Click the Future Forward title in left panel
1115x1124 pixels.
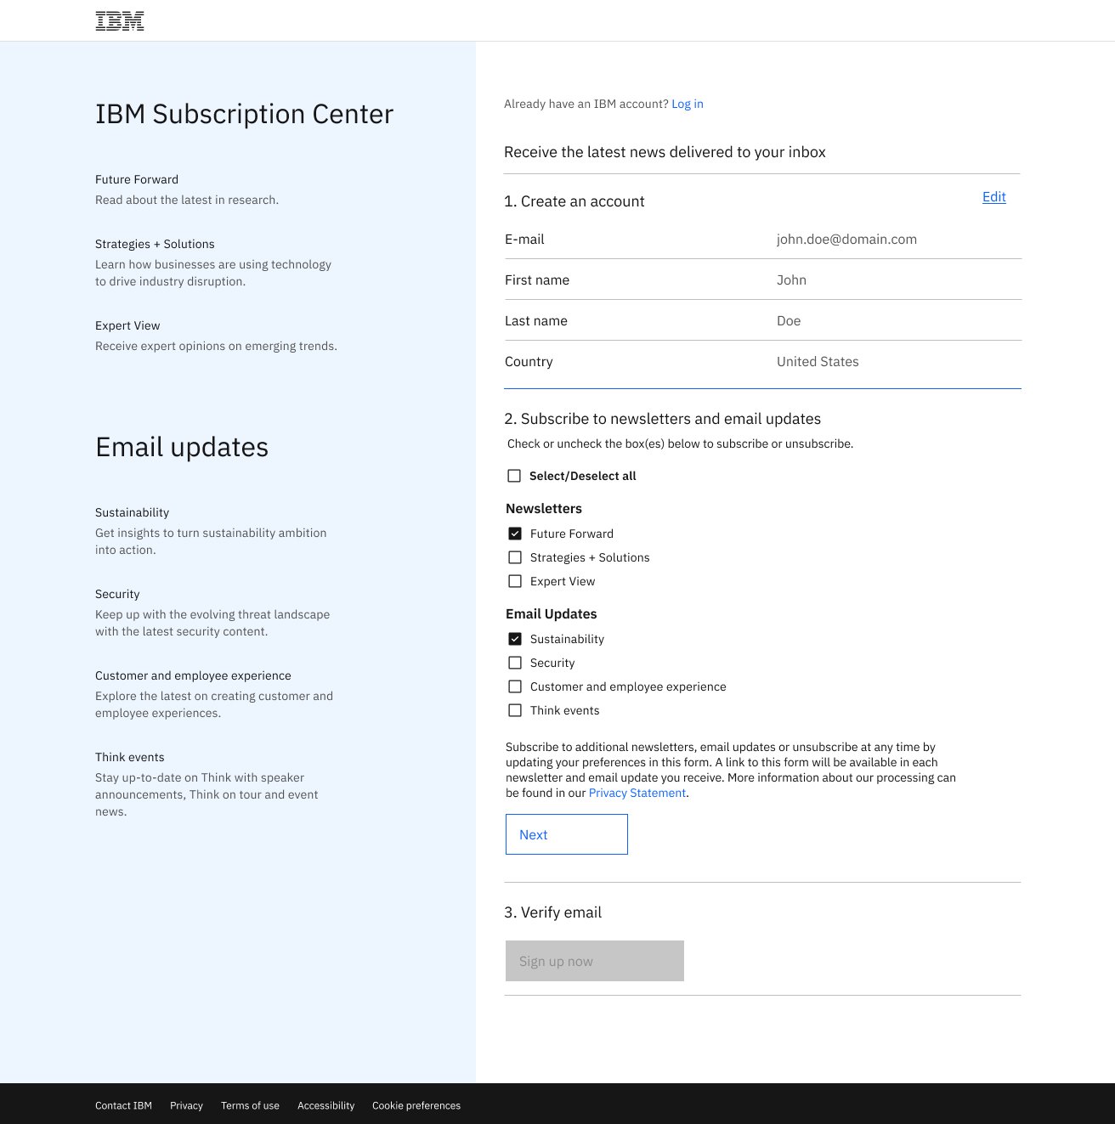coord(137,179)
